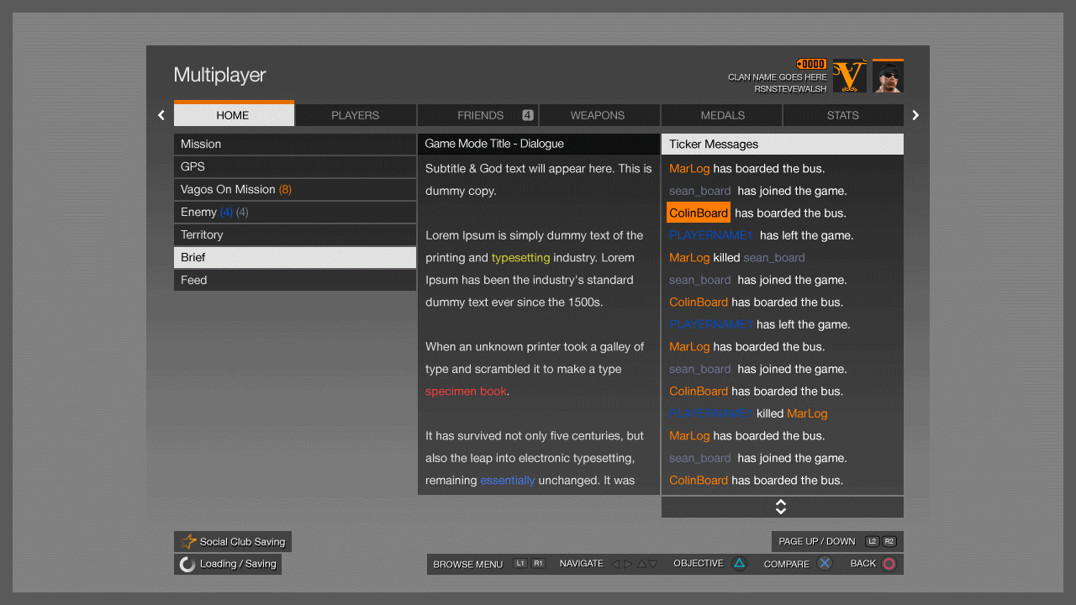1076x605 pixels.
Task: Click the orange rank badge above clan name
Action: pyautogui.click(x=811, y=64)
